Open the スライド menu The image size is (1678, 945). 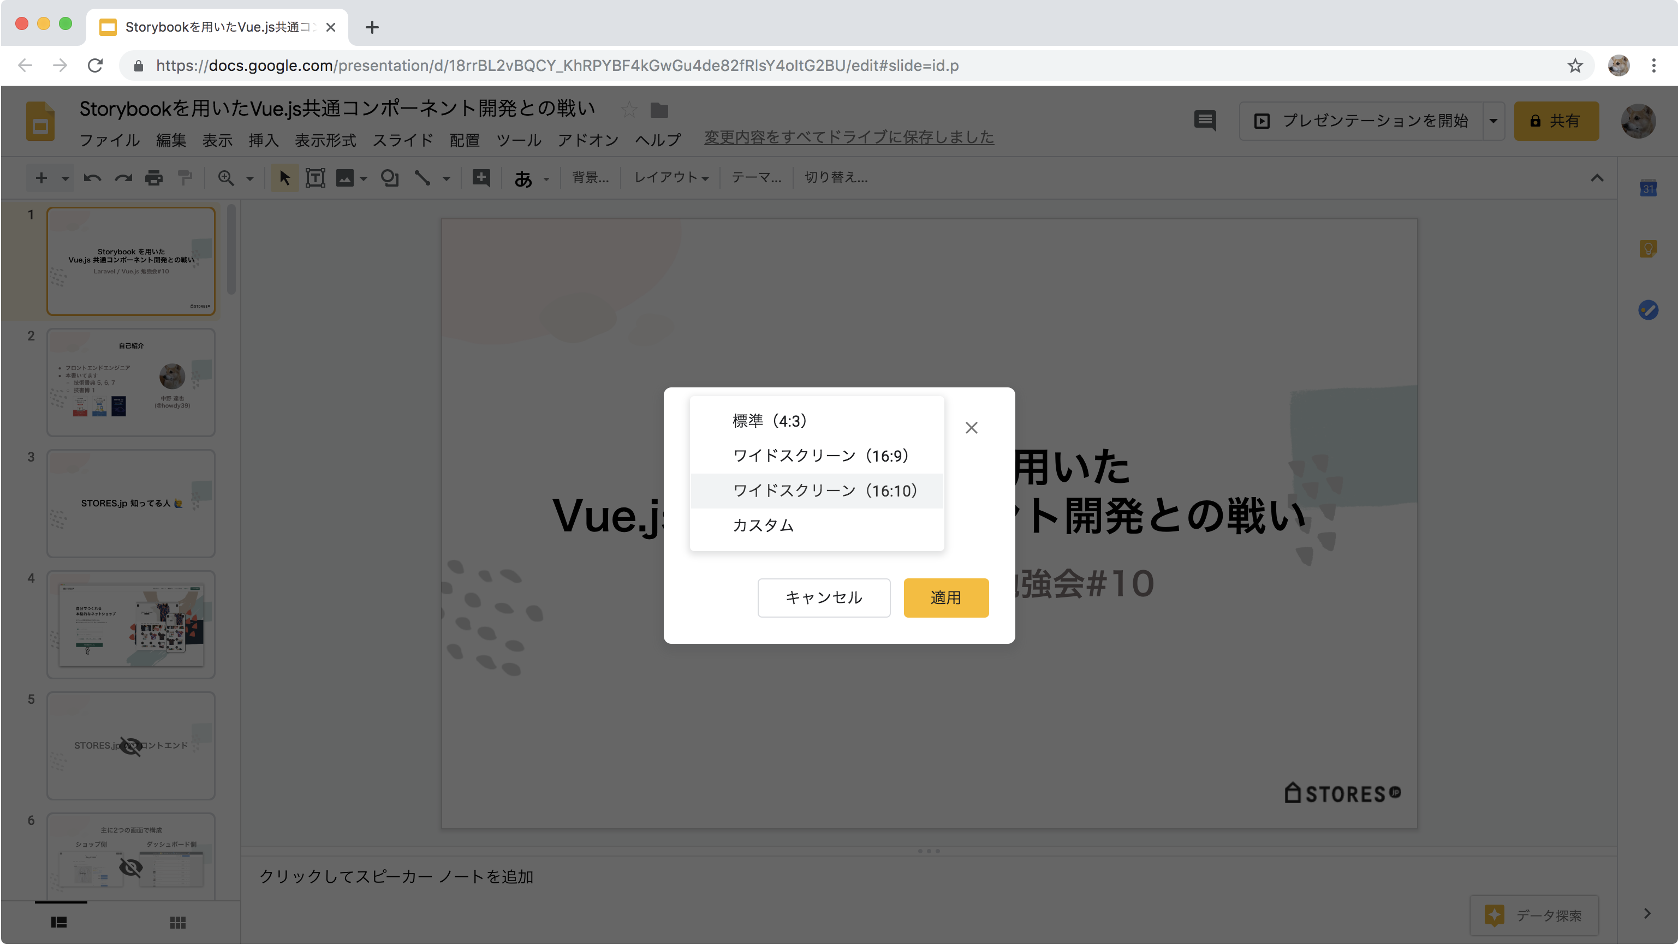coord(402,140)
